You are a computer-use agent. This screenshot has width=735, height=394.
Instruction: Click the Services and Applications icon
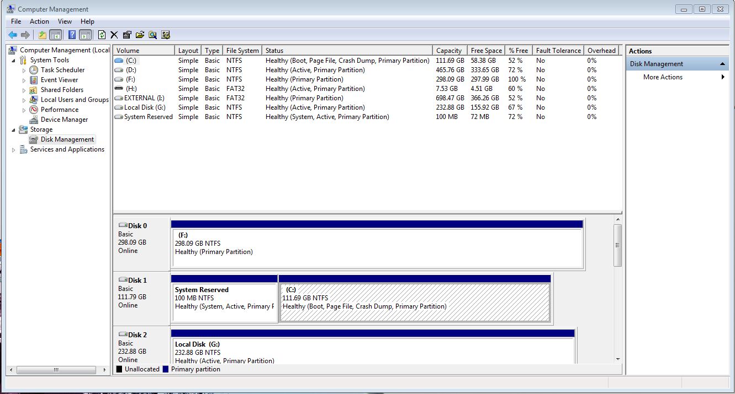click(23, 149)
